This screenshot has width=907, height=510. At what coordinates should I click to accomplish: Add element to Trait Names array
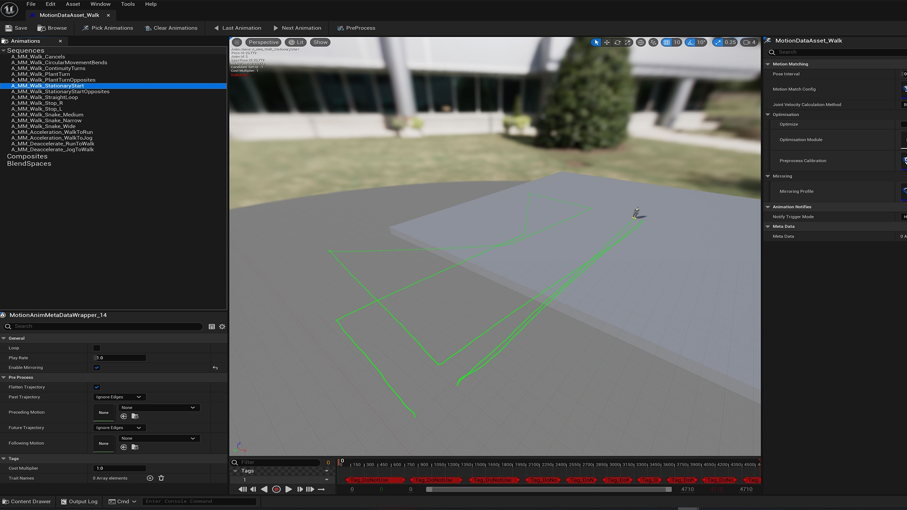pyautogui.click(x=150, y=478)
